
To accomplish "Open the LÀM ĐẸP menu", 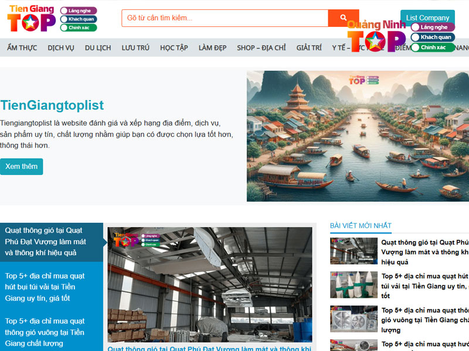I will (212, 47).
